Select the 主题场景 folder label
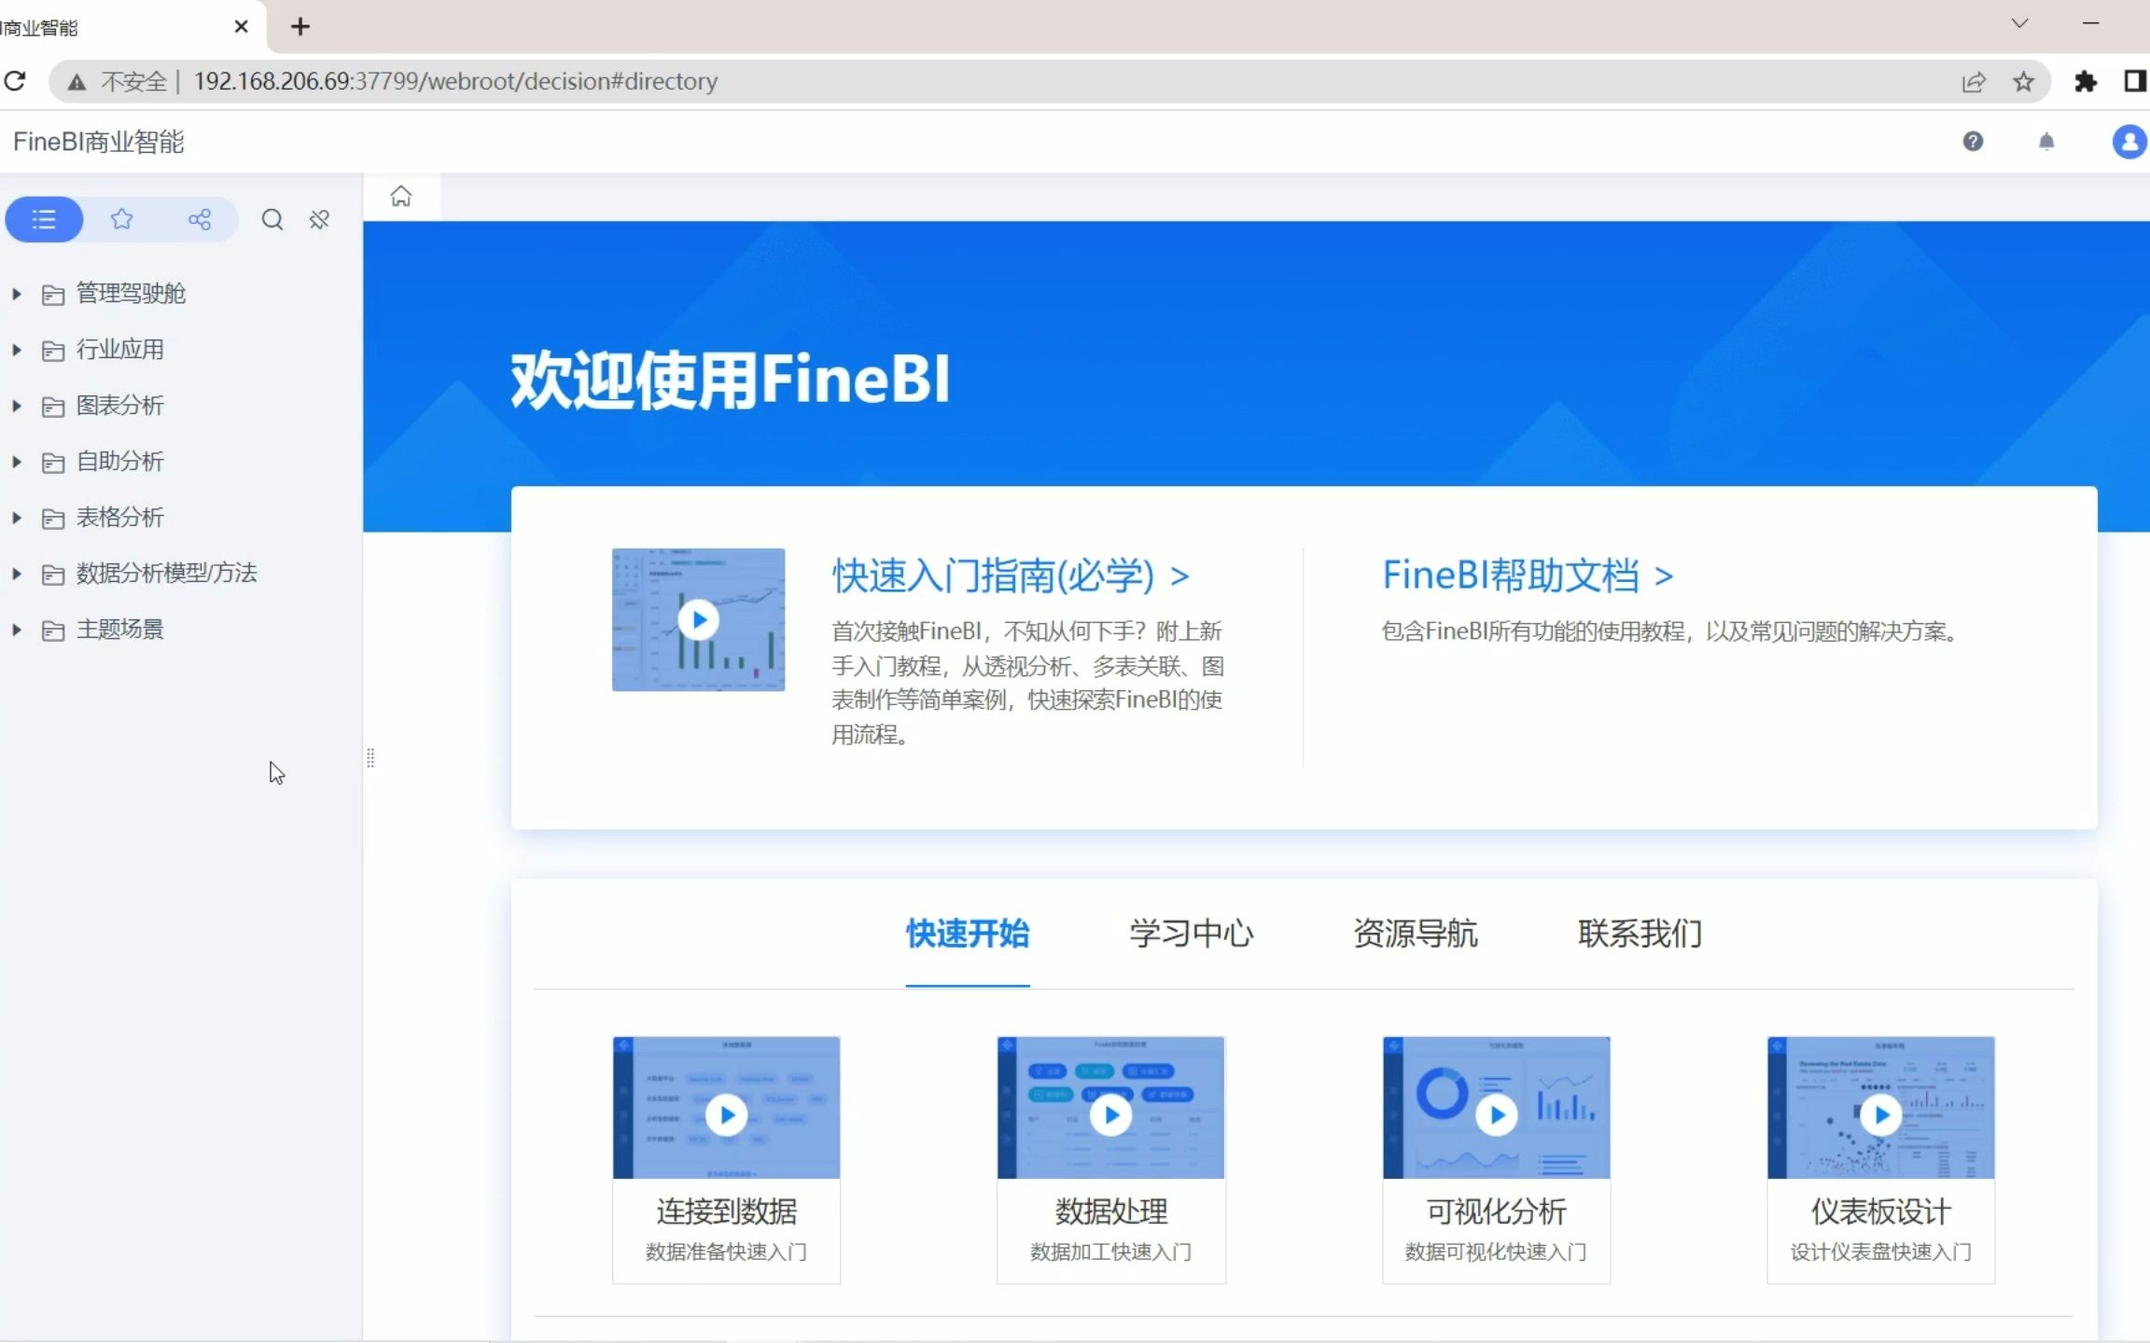The image size is (2150, 1343). click(x=120, y=630)
